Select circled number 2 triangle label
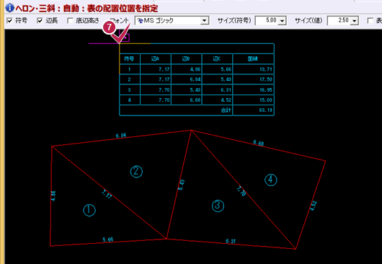The width and height of the screenshot is (382, 264). click(136, 172)
